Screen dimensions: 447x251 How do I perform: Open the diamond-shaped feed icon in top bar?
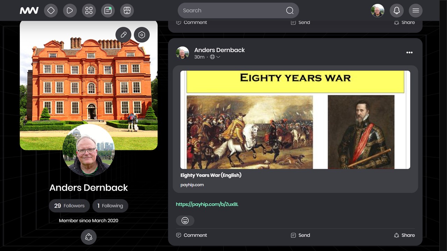coord(51,10)
